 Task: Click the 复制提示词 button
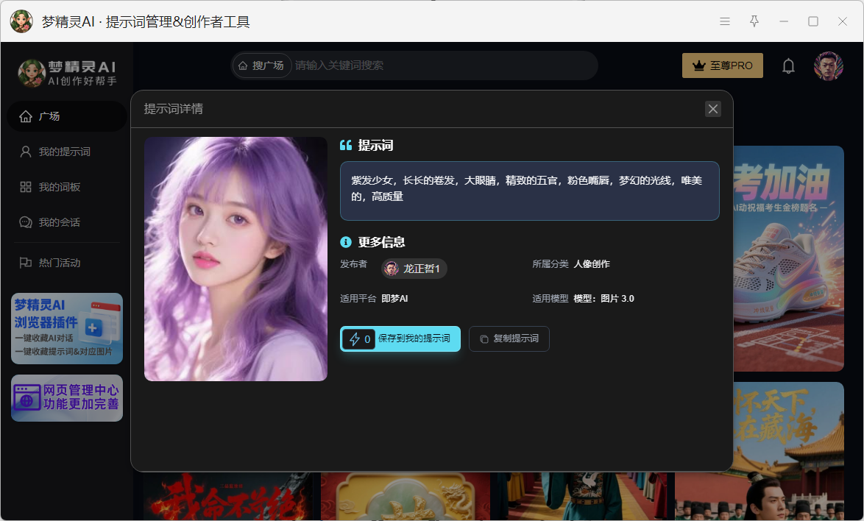509,339
